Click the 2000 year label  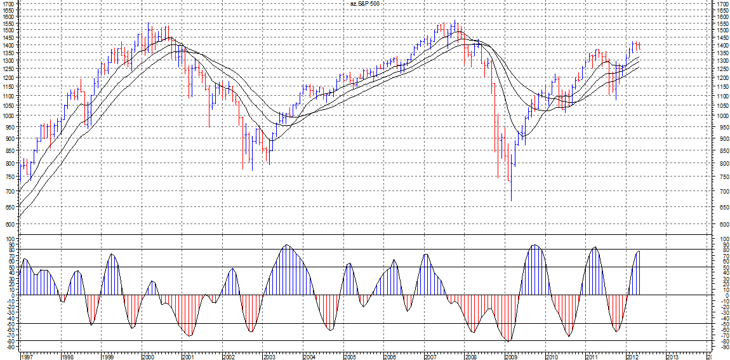coord(149,357)
